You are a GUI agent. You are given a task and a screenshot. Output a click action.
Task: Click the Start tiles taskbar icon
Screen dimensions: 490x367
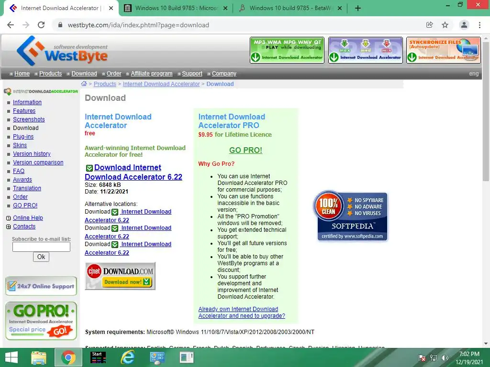tap(98, 357)
